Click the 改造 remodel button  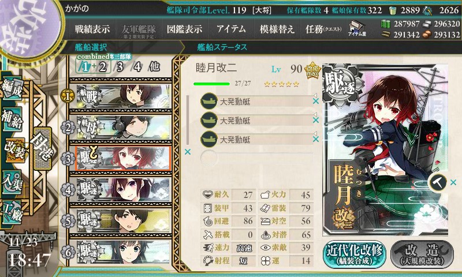[x=423, y=254]
